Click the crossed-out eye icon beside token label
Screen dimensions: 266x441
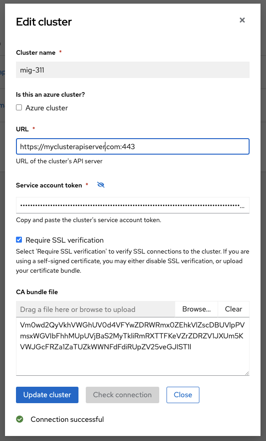(x=100, y=185)
